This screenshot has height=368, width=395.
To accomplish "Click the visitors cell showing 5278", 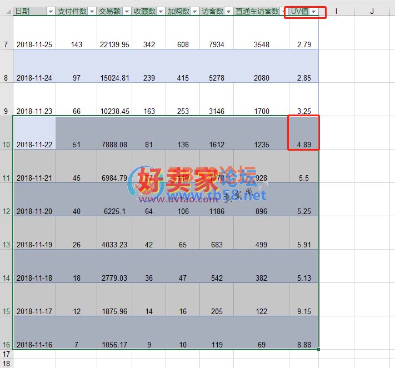I will (216, 78).
